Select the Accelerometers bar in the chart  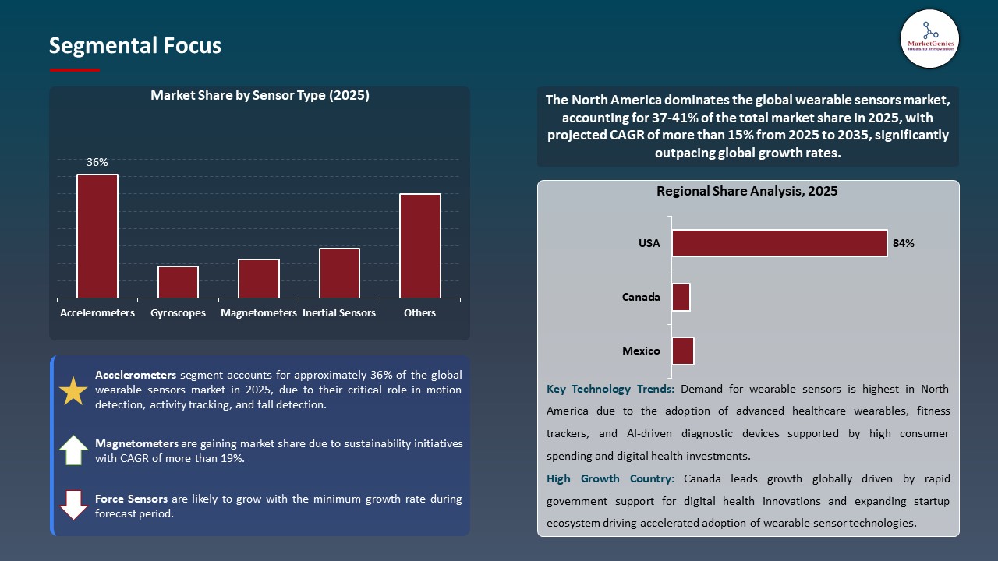[x=97, y=234]
